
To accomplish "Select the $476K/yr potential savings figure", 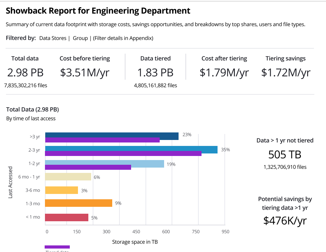I will [x=285, y=220].
